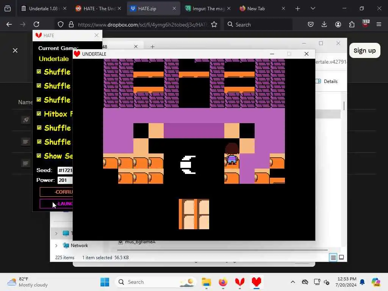Select the HATE.zip tab
The width and height of the screenshot is (388, 291).
pos(153,9)
